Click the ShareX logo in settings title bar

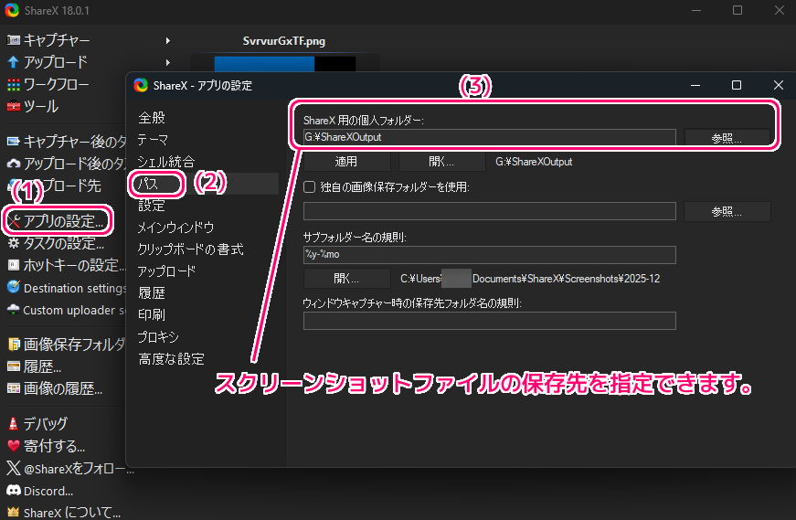coord(141,85)
